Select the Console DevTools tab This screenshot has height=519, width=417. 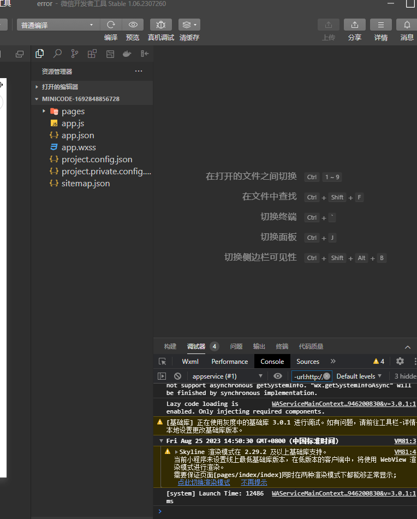pos(272,362)
